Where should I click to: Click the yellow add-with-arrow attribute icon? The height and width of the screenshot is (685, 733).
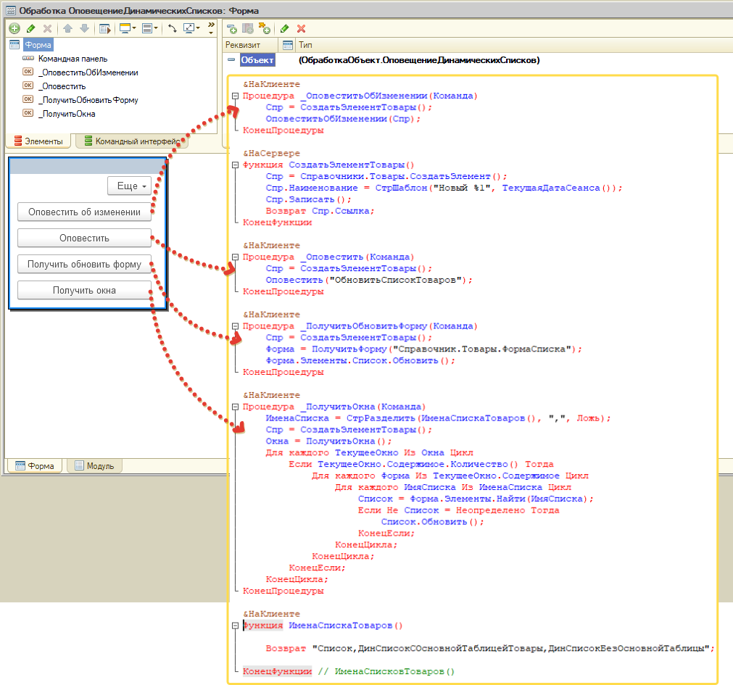(x=264, y=28)
